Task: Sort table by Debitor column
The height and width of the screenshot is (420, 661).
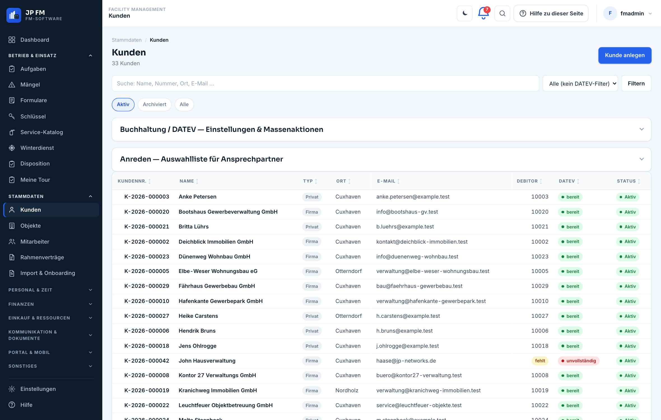Action: (x=530, y=181)
